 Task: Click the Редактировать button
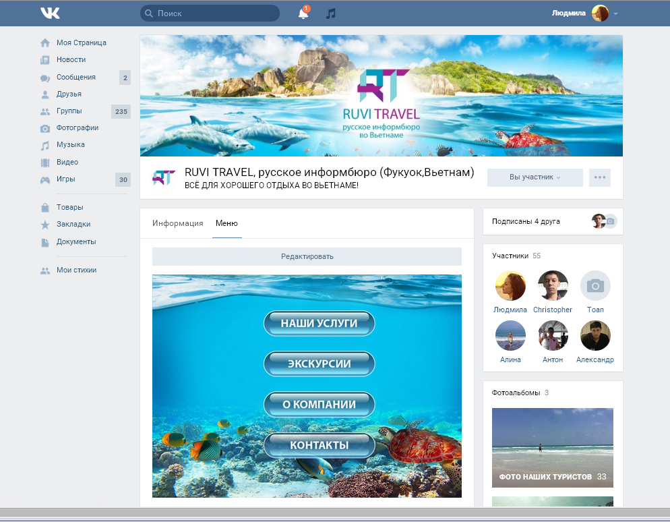point(307,256)
